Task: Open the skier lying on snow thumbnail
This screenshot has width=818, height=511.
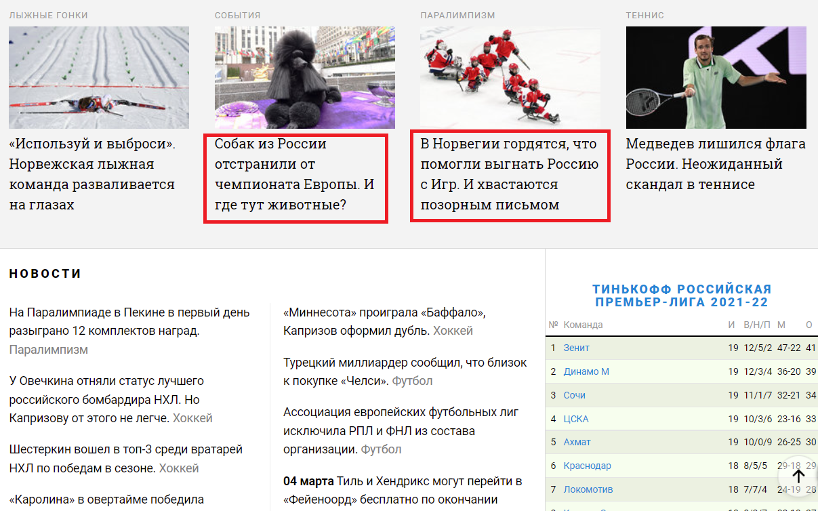Action: tap(99, 77)
